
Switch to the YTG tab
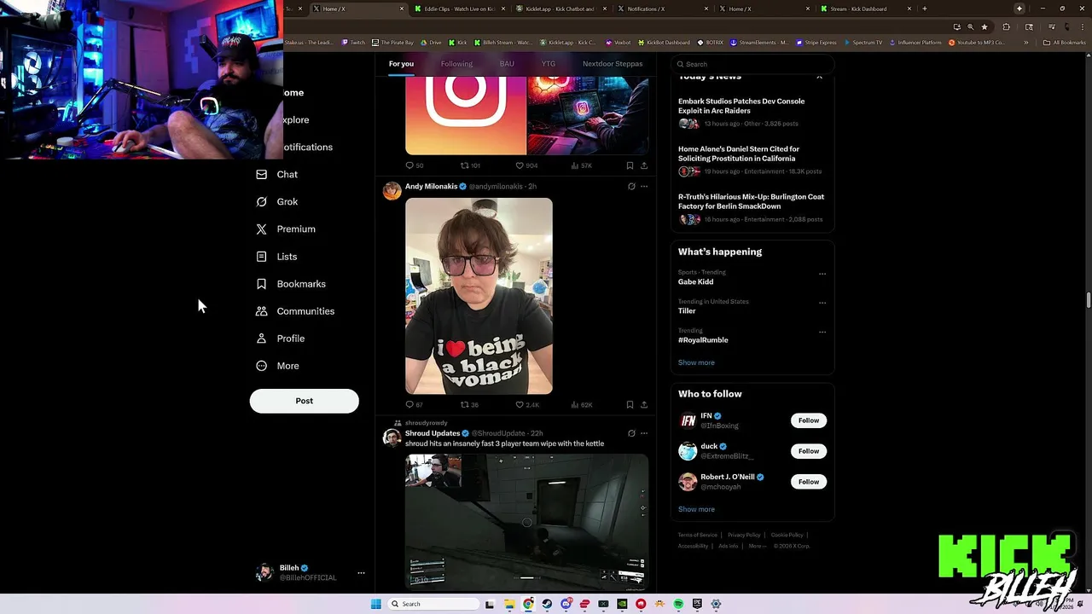coord(549,64)
